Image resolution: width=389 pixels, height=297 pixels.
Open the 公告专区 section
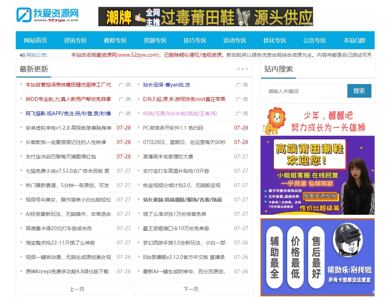coord(314,40)
